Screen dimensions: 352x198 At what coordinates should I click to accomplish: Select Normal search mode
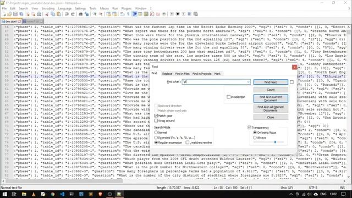point(156,133)
